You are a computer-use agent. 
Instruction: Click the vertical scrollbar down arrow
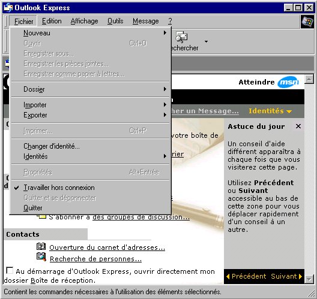point(309,279)
